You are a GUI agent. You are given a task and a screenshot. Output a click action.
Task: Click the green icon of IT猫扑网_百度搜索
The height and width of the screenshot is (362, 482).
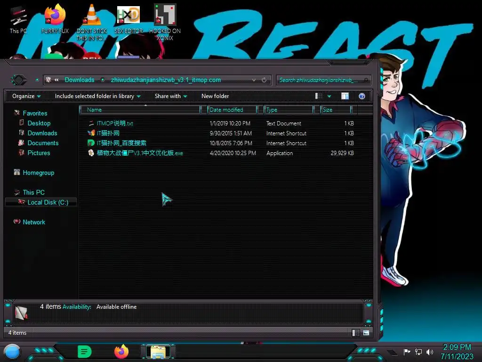91,143
